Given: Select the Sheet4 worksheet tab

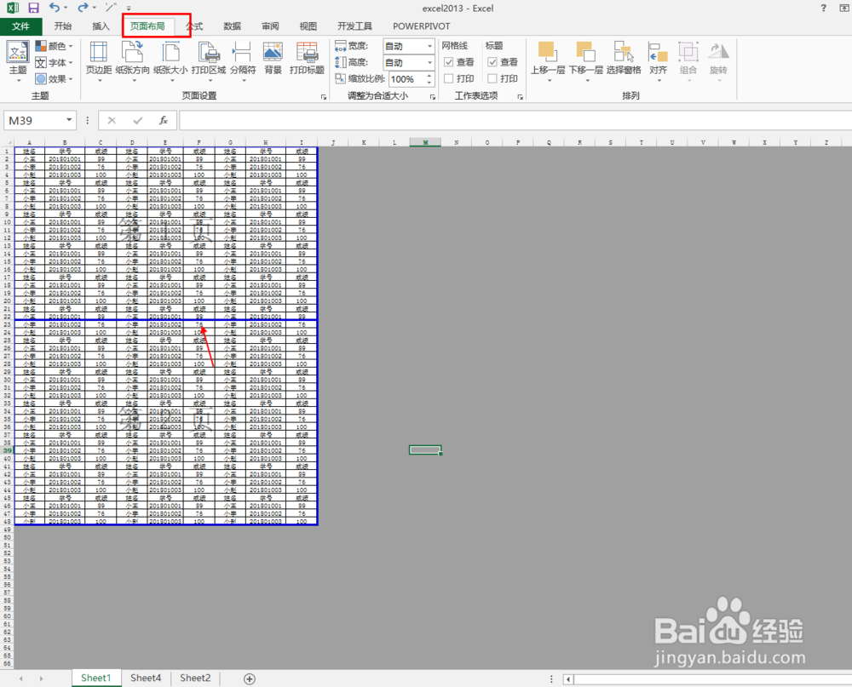Looking at the screenshot, I should click(146, 678).
